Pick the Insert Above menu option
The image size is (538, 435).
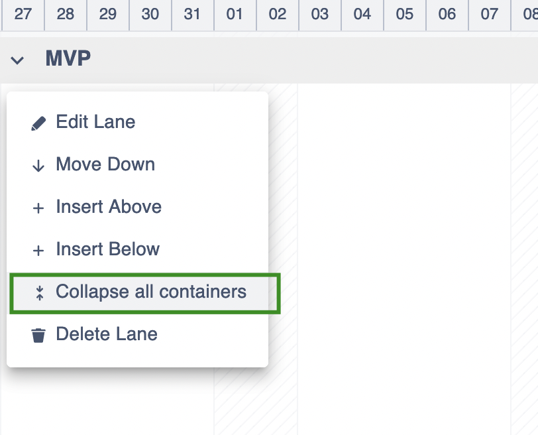click(x=109, y=207)
